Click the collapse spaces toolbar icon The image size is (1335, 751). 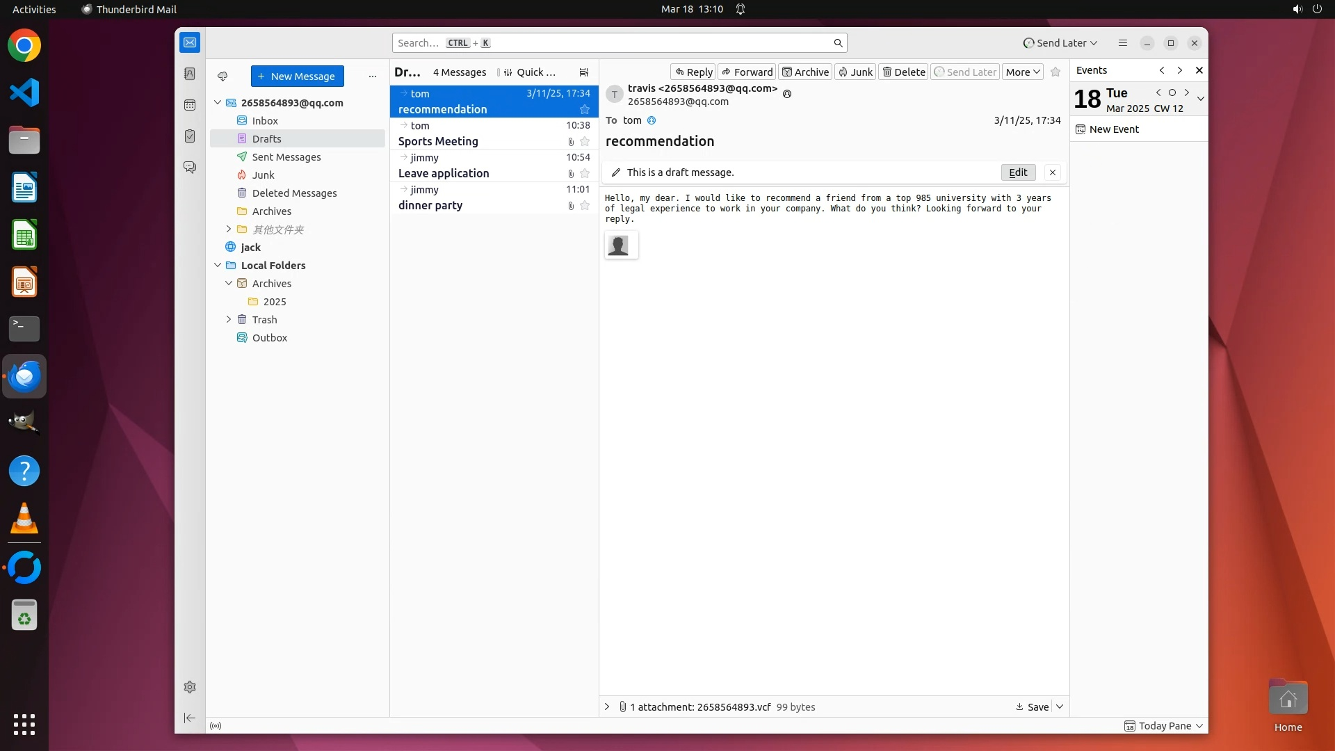[x=190, y=718]
